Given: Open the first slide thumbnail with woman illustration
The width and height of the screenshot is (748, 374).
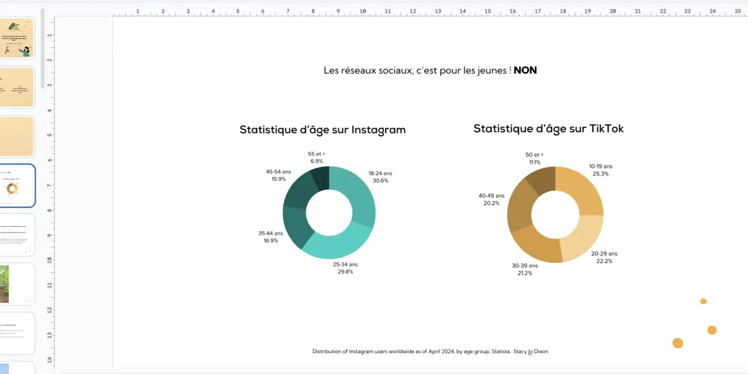Looking at the screenshot, I should click(x=17, y=38).
